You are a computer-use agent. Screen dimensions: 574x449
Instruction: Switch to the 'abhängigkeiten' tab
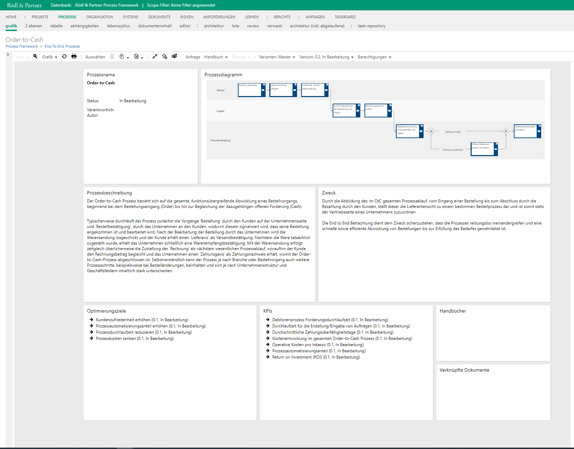(85, 26)
